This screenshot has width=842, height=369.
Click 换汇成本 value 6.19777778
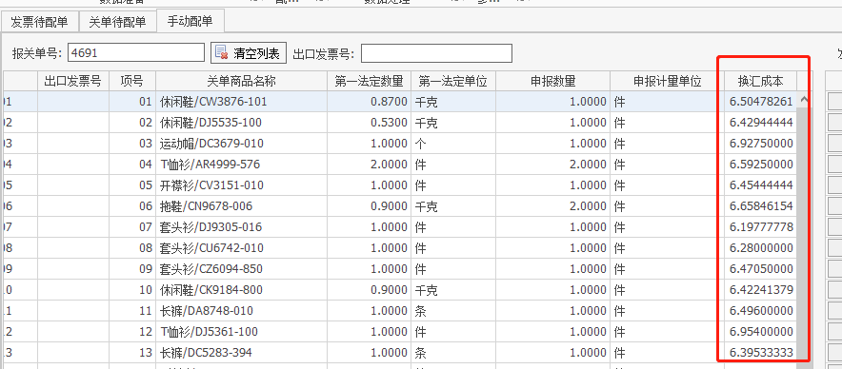pyautogui.click(x=761, y=227)
